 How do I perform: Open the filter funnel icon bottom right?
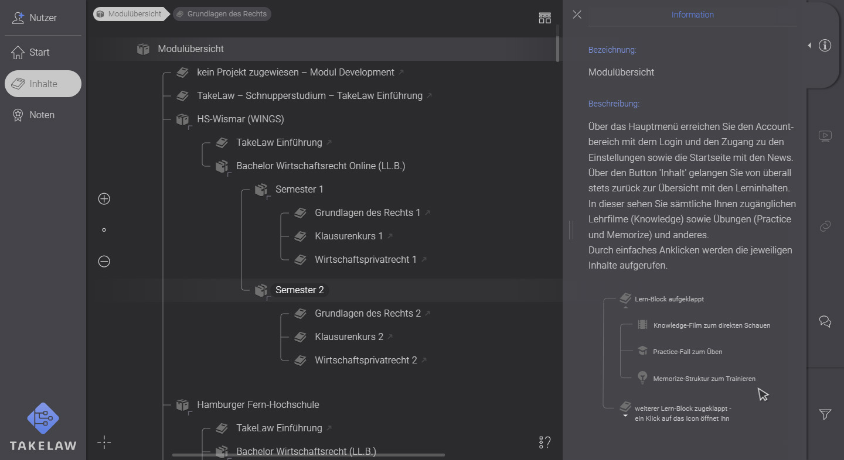tap(825, 414)
